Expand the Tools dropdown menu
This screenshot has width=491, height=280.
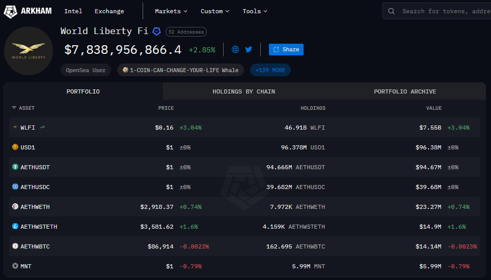255,11
